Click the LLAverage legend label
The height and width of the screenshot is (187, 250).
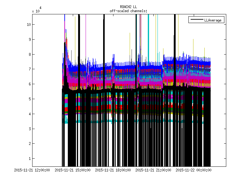click(212, 20)
